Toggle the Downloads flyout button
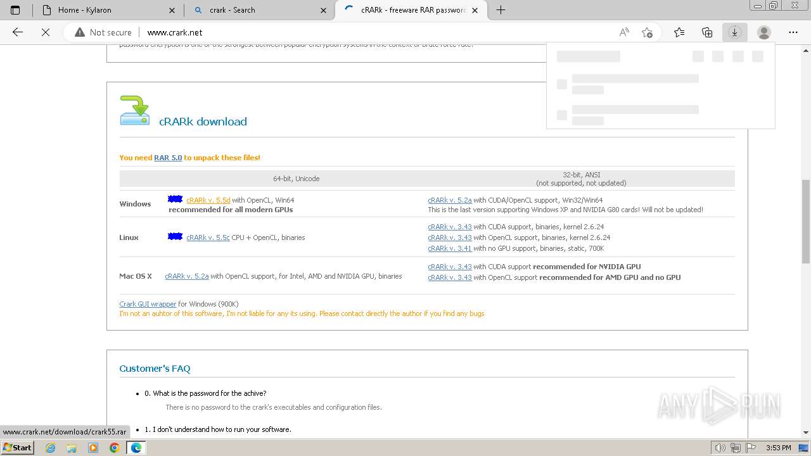Image resolution: width=811 pixels, height=456 pixels. click(x=735, y=32)
